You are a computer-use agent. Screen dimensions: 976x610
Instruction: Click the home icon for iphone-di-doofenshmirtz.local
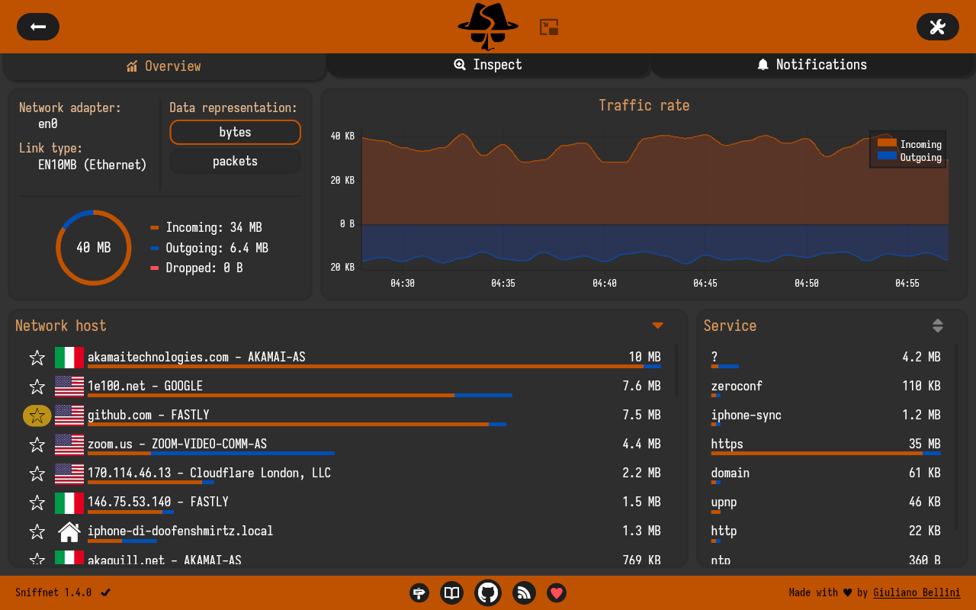coord(69,531)
